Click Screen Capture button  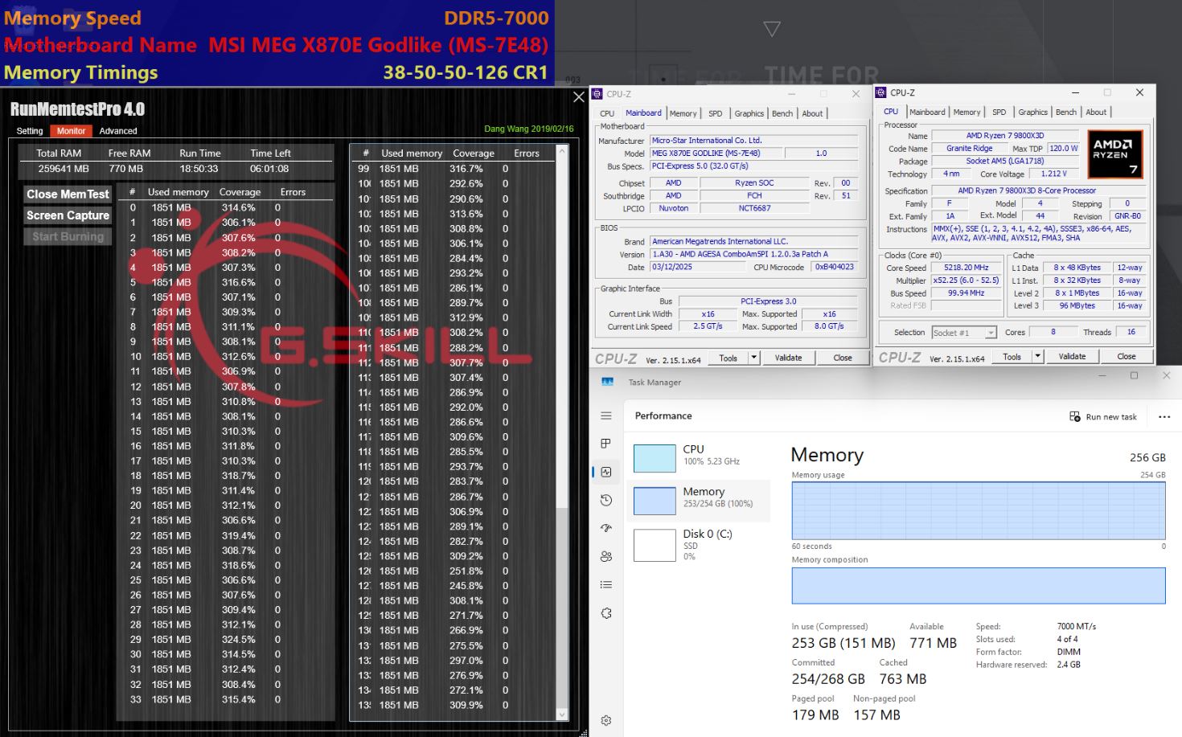[68, 215]
